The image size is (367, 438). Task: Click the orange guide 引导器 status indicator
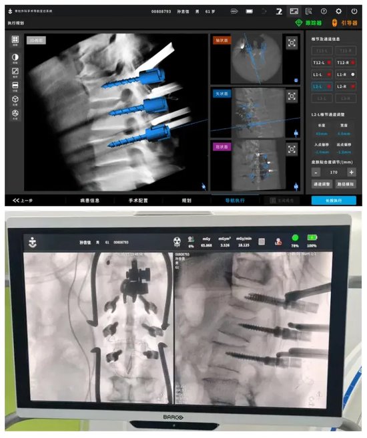point(344,23)
